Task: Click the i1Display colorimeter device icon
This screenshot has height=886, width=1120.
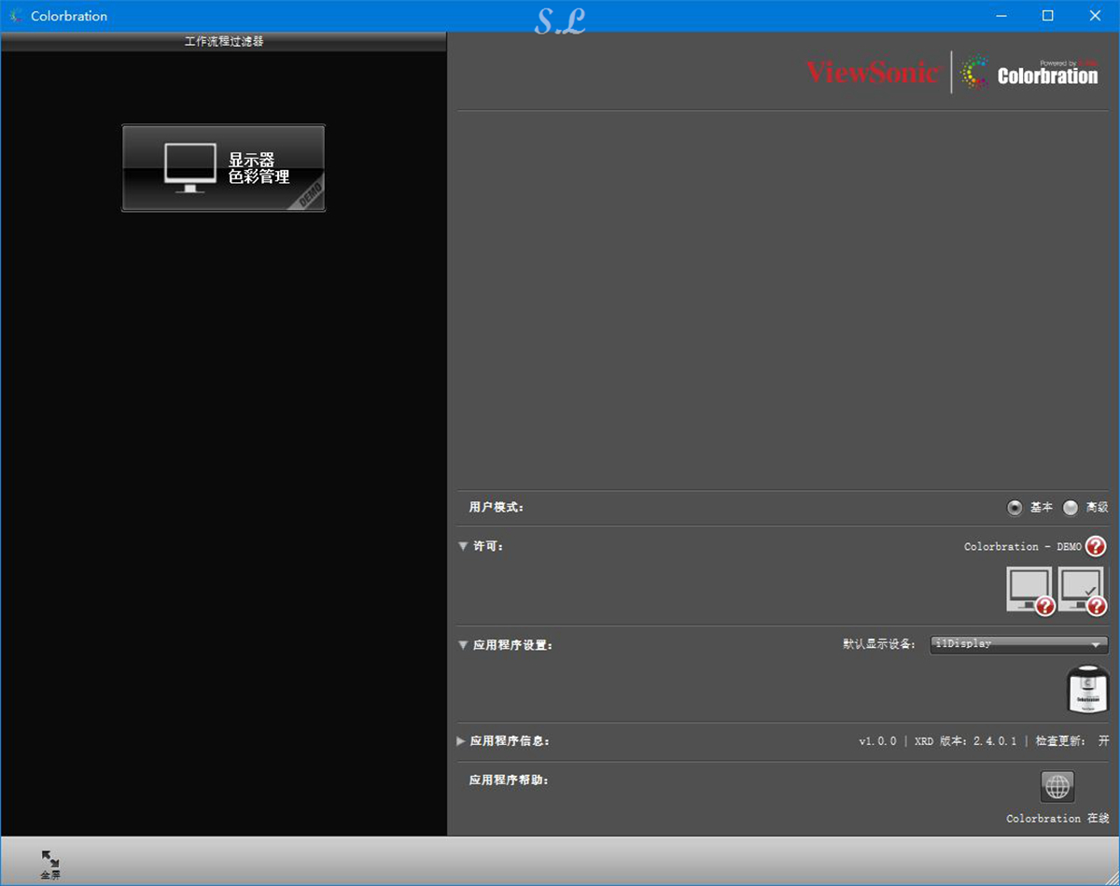Action: (1086, 689)
